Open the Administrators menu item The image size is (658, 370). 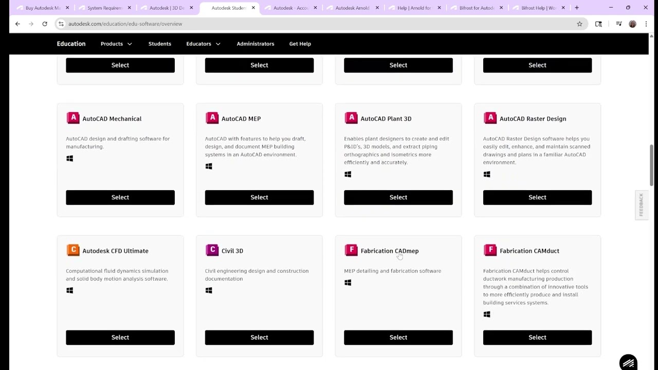click(x=255, y=44)
